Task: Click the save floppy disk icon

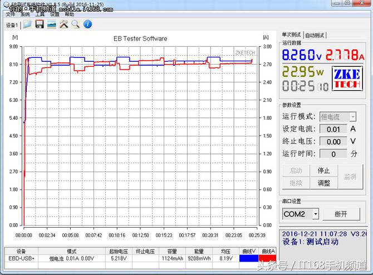Action: click(40, 24)
